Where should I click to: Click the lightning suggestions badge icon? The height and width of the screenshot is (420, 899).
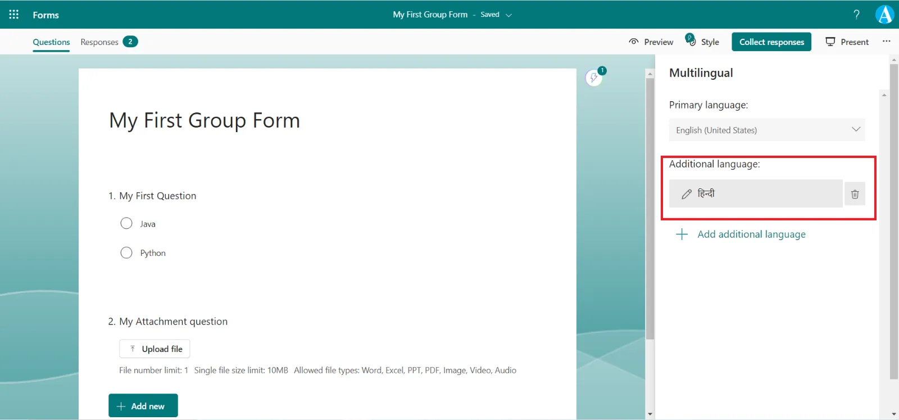594,77
